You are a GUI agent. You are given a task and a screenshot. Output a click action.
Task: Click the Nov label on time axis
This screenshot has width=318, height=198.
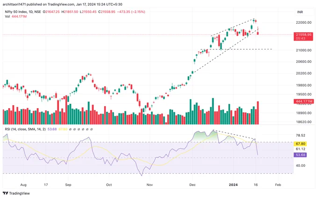(x=150, y=184)
